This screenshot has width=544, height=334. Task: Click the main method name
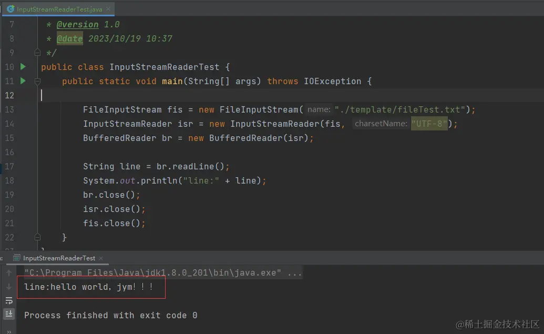(172, 81)
